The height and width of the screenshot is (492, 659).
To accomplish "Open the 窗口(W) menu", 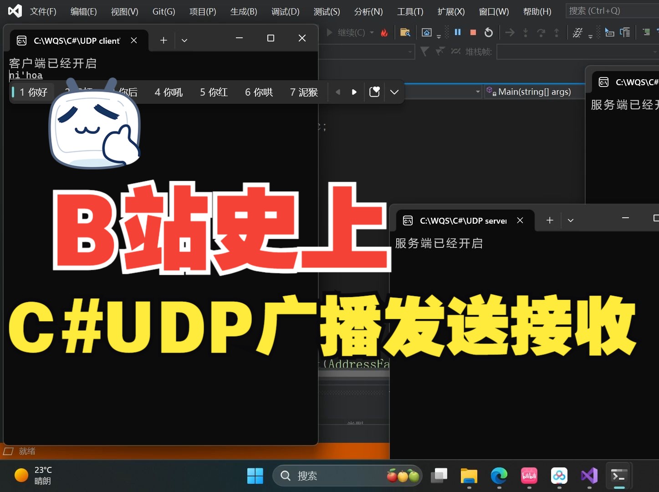I will click(x=494, y=11).
